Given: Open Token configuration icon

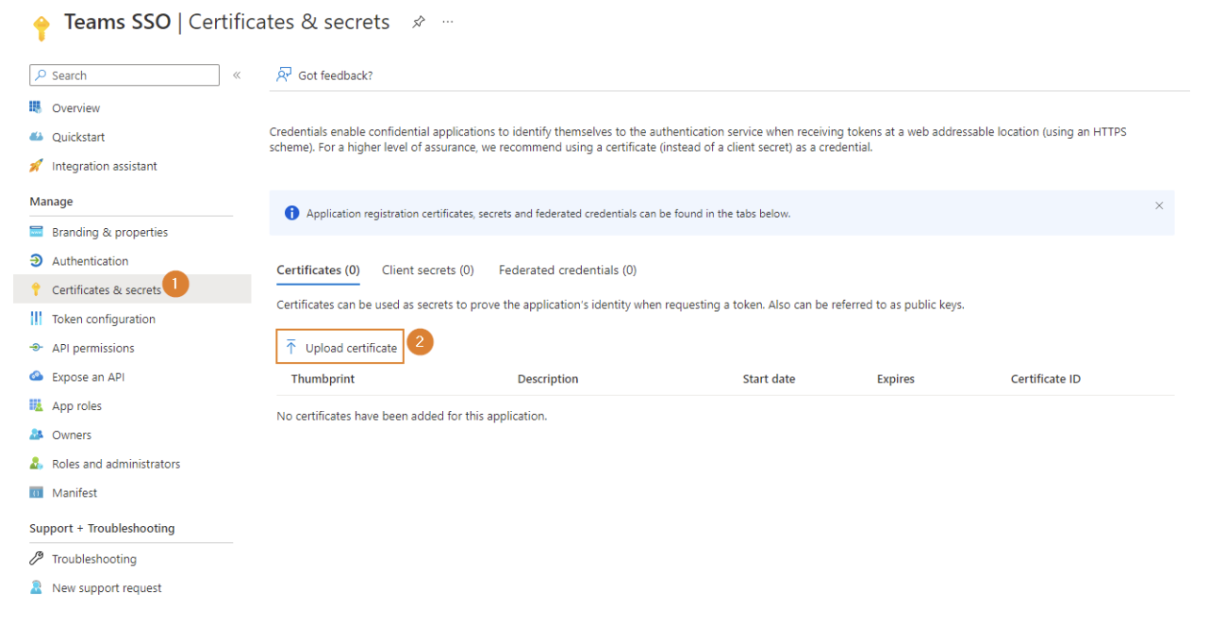Looking at the screenshot, I should point(37,319).
